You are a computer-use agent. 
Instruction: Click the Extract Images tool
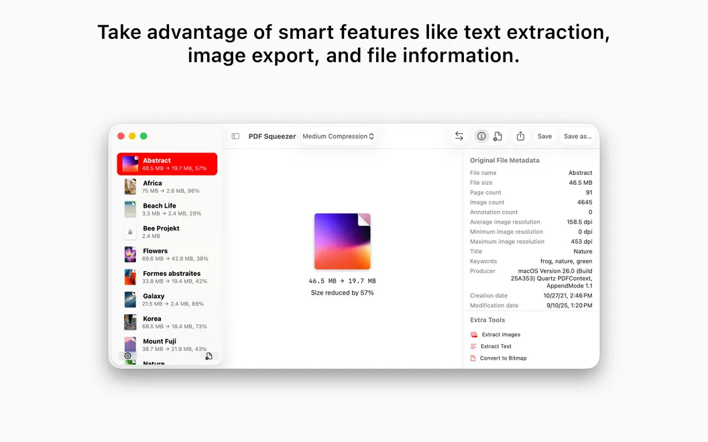point(495,335)
